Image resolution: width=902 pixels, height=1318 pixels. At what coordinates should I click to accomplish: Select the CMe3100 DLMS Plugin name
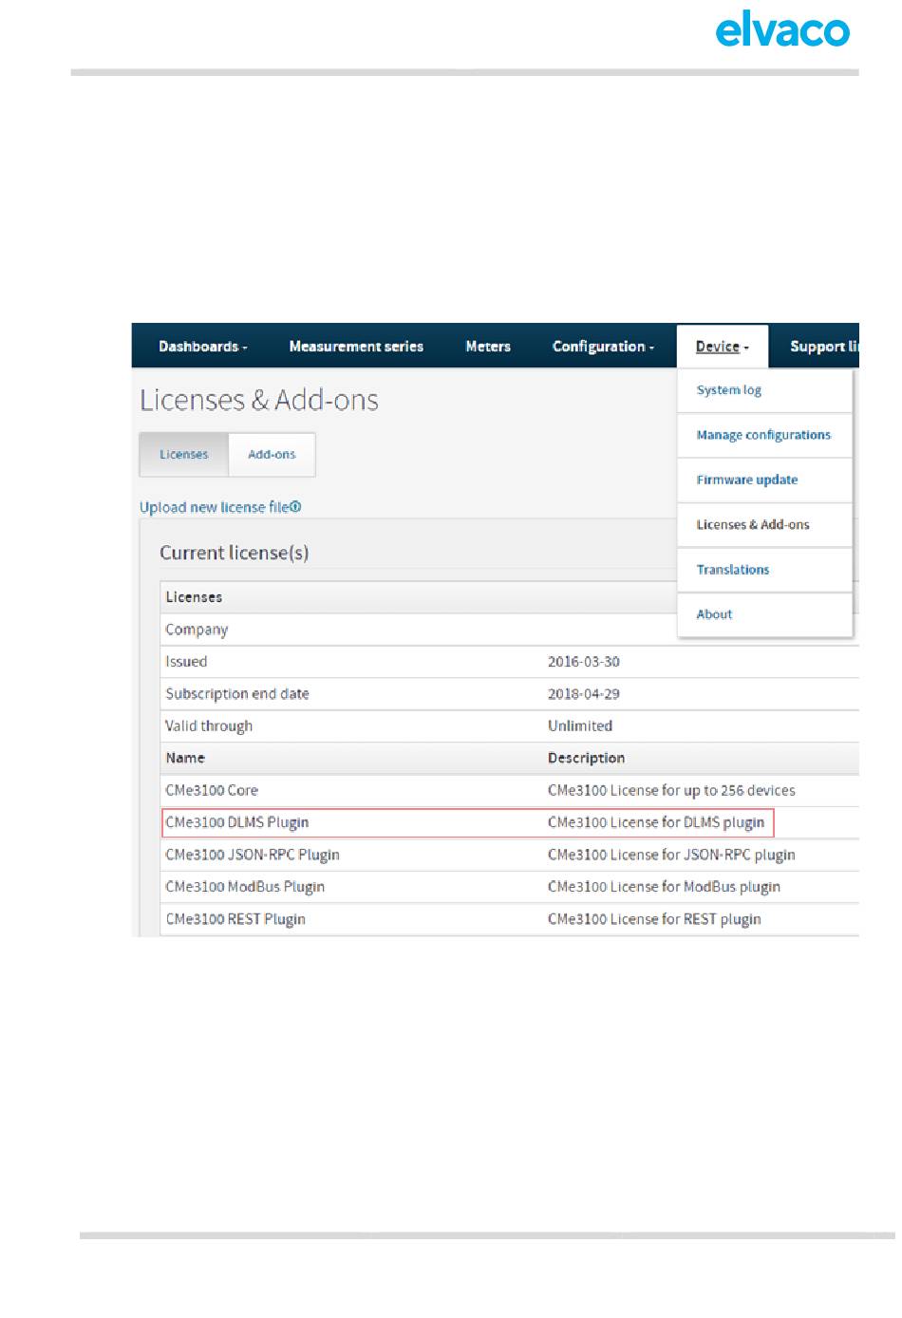(236, 822)
